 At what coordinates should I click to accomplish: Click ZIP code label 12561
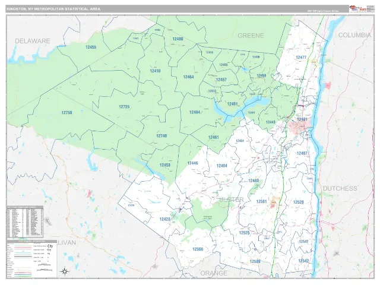[261, 202]
